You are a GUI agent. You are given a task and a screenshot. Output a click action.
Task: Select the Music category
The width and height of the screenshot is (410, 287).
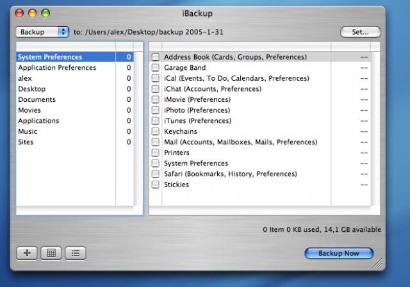(75, 131)
